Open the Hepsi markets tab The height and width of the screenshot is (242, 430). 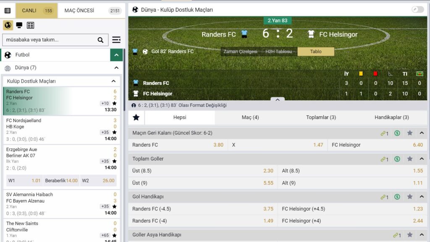[180, 117]
